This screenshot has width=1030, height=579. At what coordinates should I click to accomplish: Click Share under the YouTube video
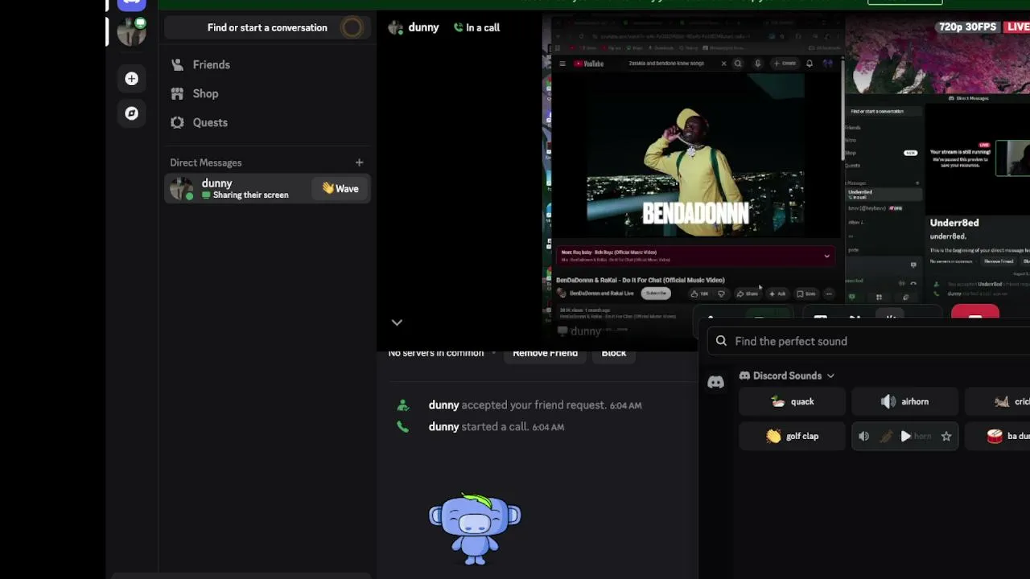pyautogui.click(x=748, y=294)
